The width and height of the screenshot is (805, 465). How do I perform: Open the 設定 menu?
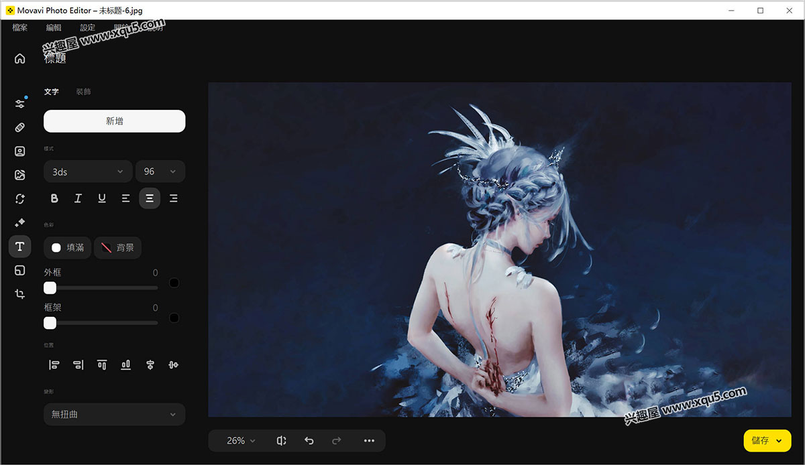[87, 27]
